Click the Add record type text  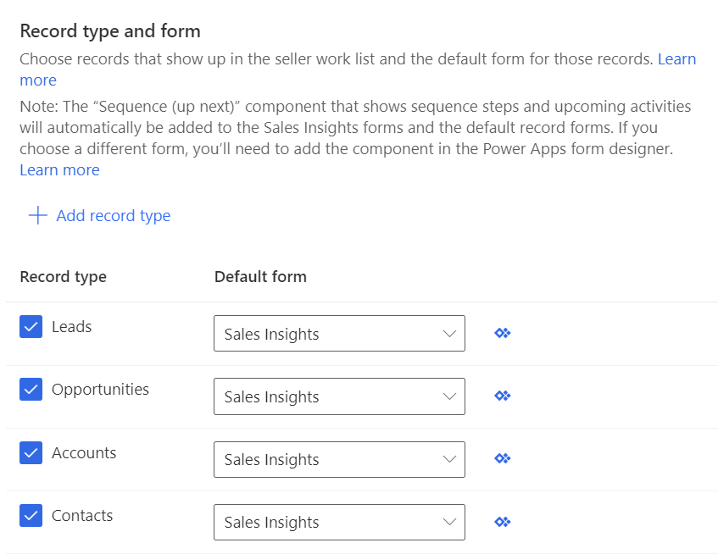click(114, 215)
